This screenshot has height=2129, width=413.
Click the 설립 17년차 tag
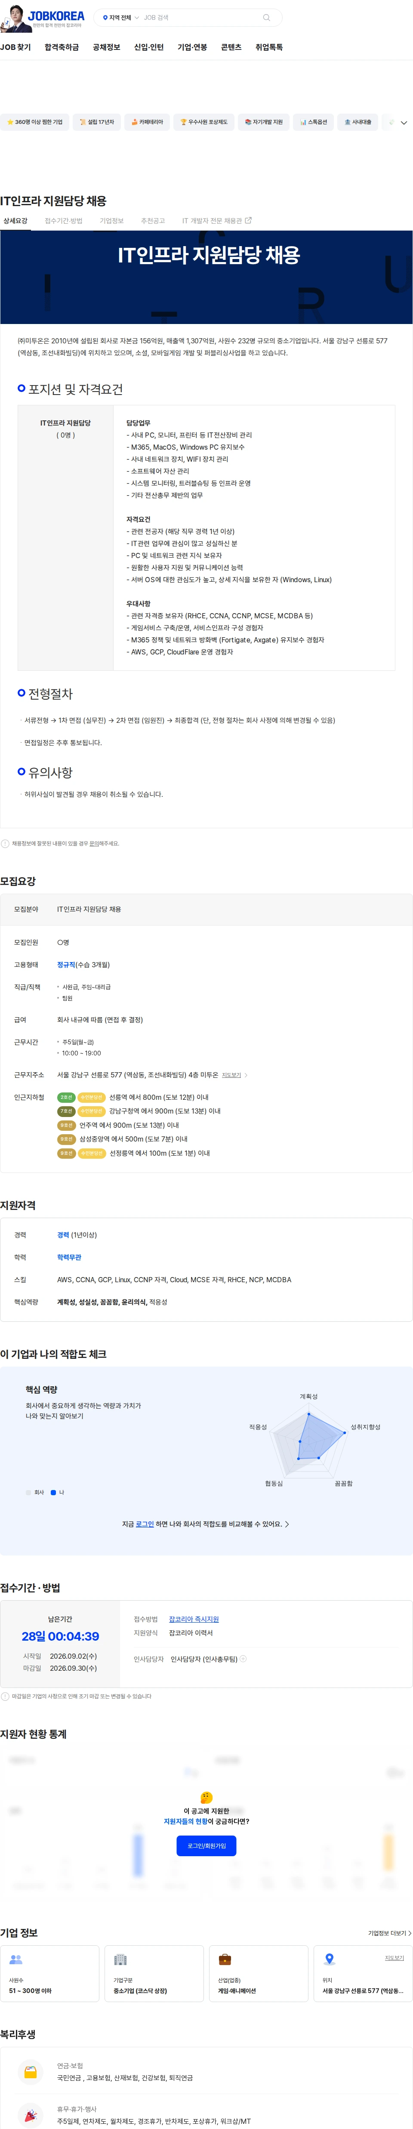(x=97, y=122)
